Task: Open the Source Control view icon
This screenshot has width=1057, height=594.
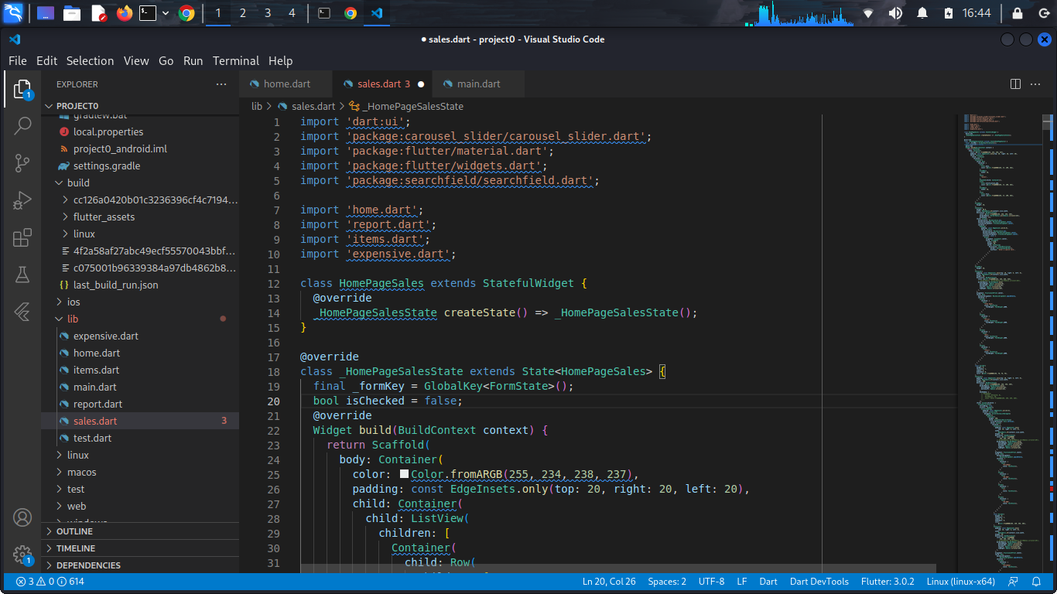Action: coord(22,162)
